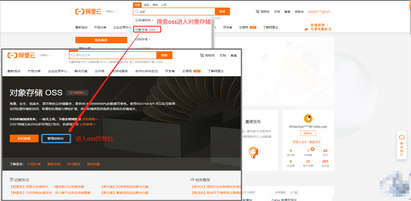Image resolution: width=411 pixels, height=201 pixels.
Task: Click the 控制台 button under Hi!tianton
Action: pos(308,133)
